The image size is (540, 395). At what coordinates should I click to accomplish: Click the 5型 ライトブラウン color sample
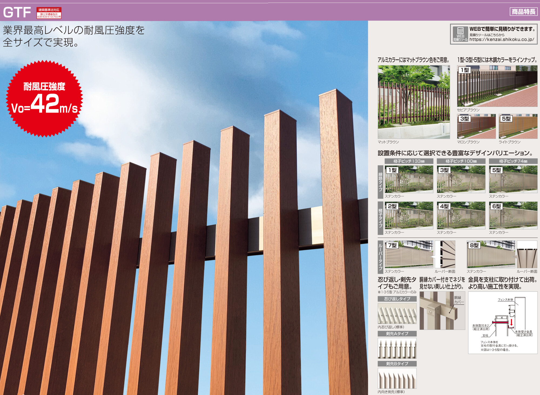(518, 126)
